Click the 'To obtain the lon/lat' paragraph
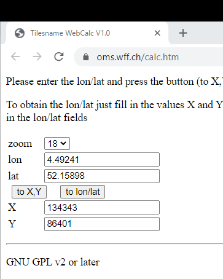Image resolution: width=223 pixels, height=279 pixels. (114, 111)
